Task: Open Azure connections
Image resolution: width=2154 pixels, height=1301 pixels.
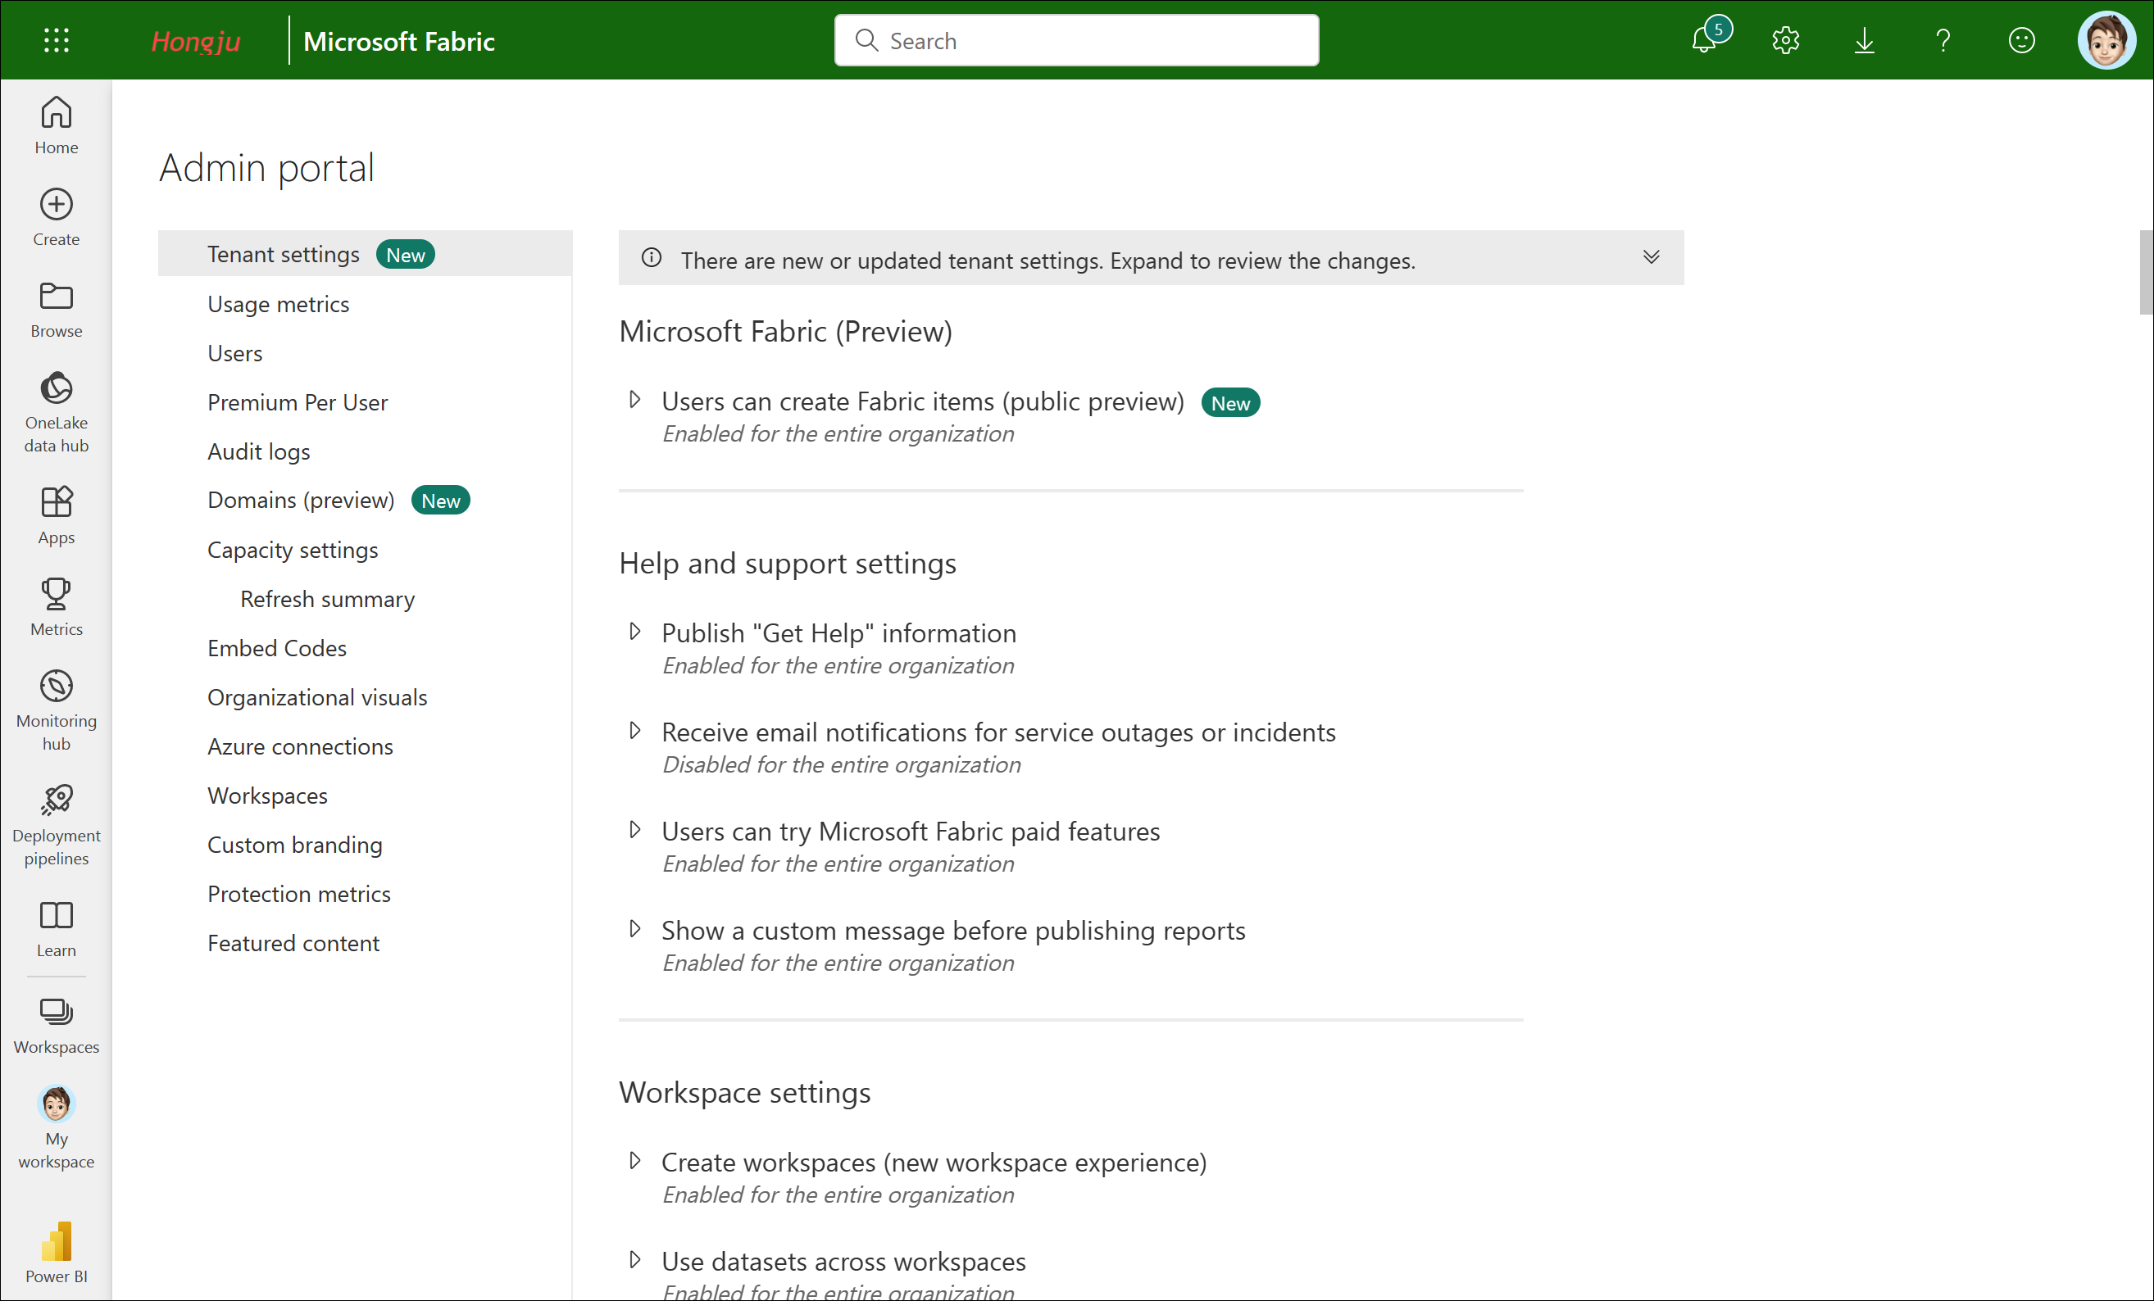Action: pos(300,746)
